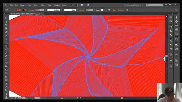Open the Gradient panel icon

[x=171, y=22]
